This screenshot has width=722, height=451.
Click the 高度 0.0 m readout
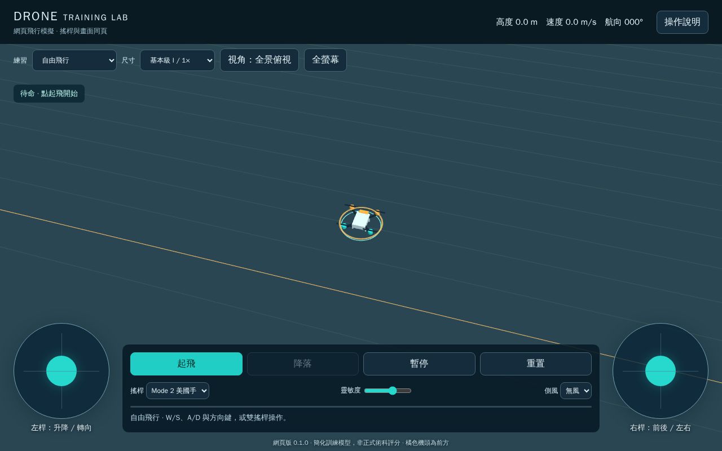(x=517, y=22)
